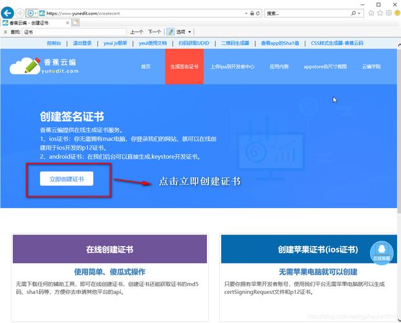The height and width of the screenshot is (323, 401).
Task: Expand the search provider dropdown arrow
Action: click(359, 14)
